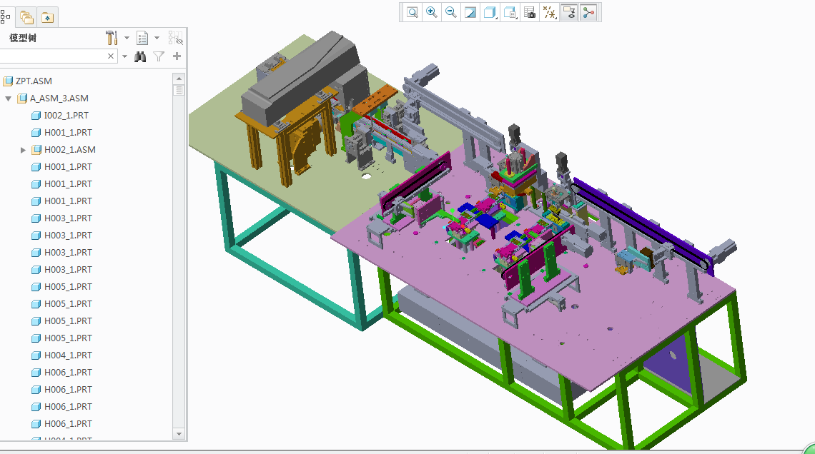Toggle annotation display visibility button

coord(569,12)
